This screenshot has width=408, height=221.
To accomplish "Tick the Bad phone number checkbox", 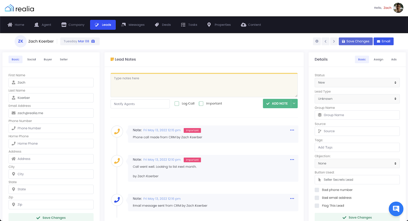I will coord(317,190).
